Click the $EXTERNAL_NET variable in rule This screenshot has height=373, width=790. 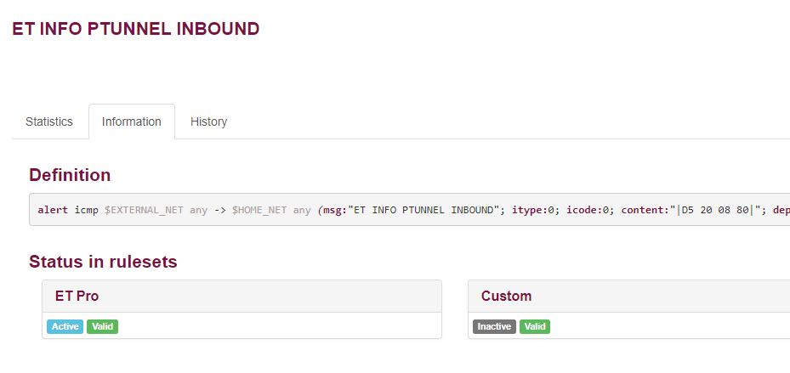(144, 210)
